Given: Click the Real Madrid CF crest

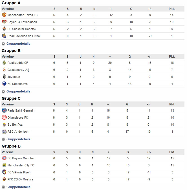Looking at the screenshot, I should [x=4, y=63].
